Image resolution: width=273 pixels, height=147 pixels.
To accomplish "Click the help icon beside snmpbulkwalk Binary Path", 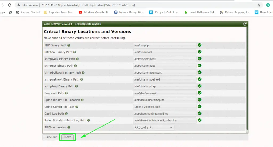I will [83, 73].
